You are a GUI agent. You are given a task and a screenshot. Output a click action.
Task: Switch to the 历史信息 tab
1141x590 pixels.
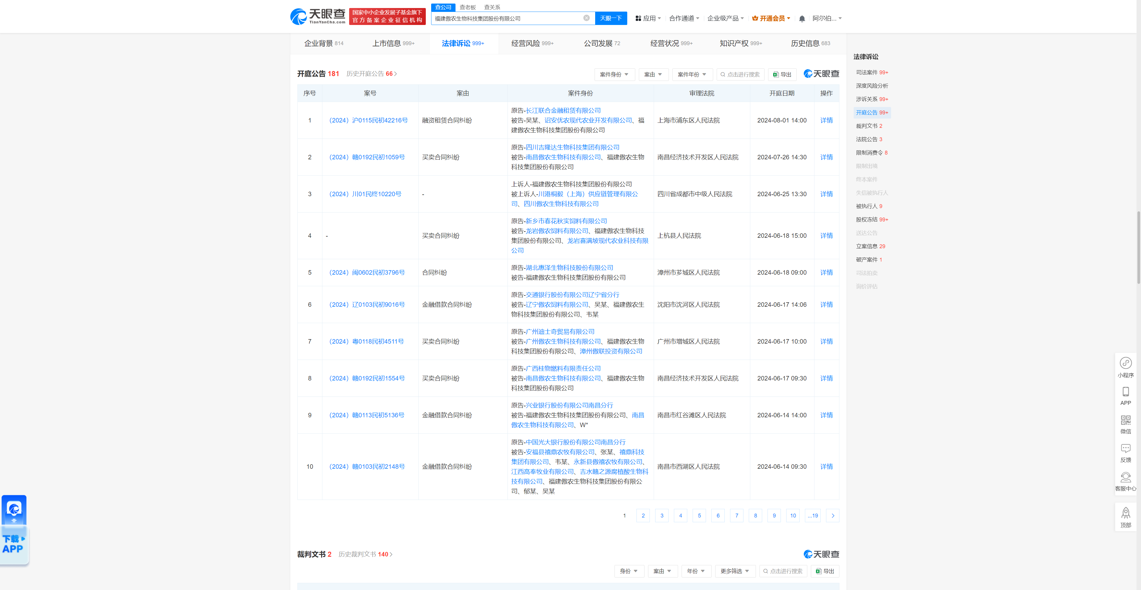[810, 43]
